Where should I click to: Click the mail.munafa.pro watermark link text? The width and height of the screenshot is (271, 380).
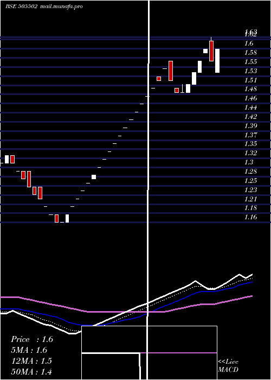pyautogui.click(x=61, y=7)
